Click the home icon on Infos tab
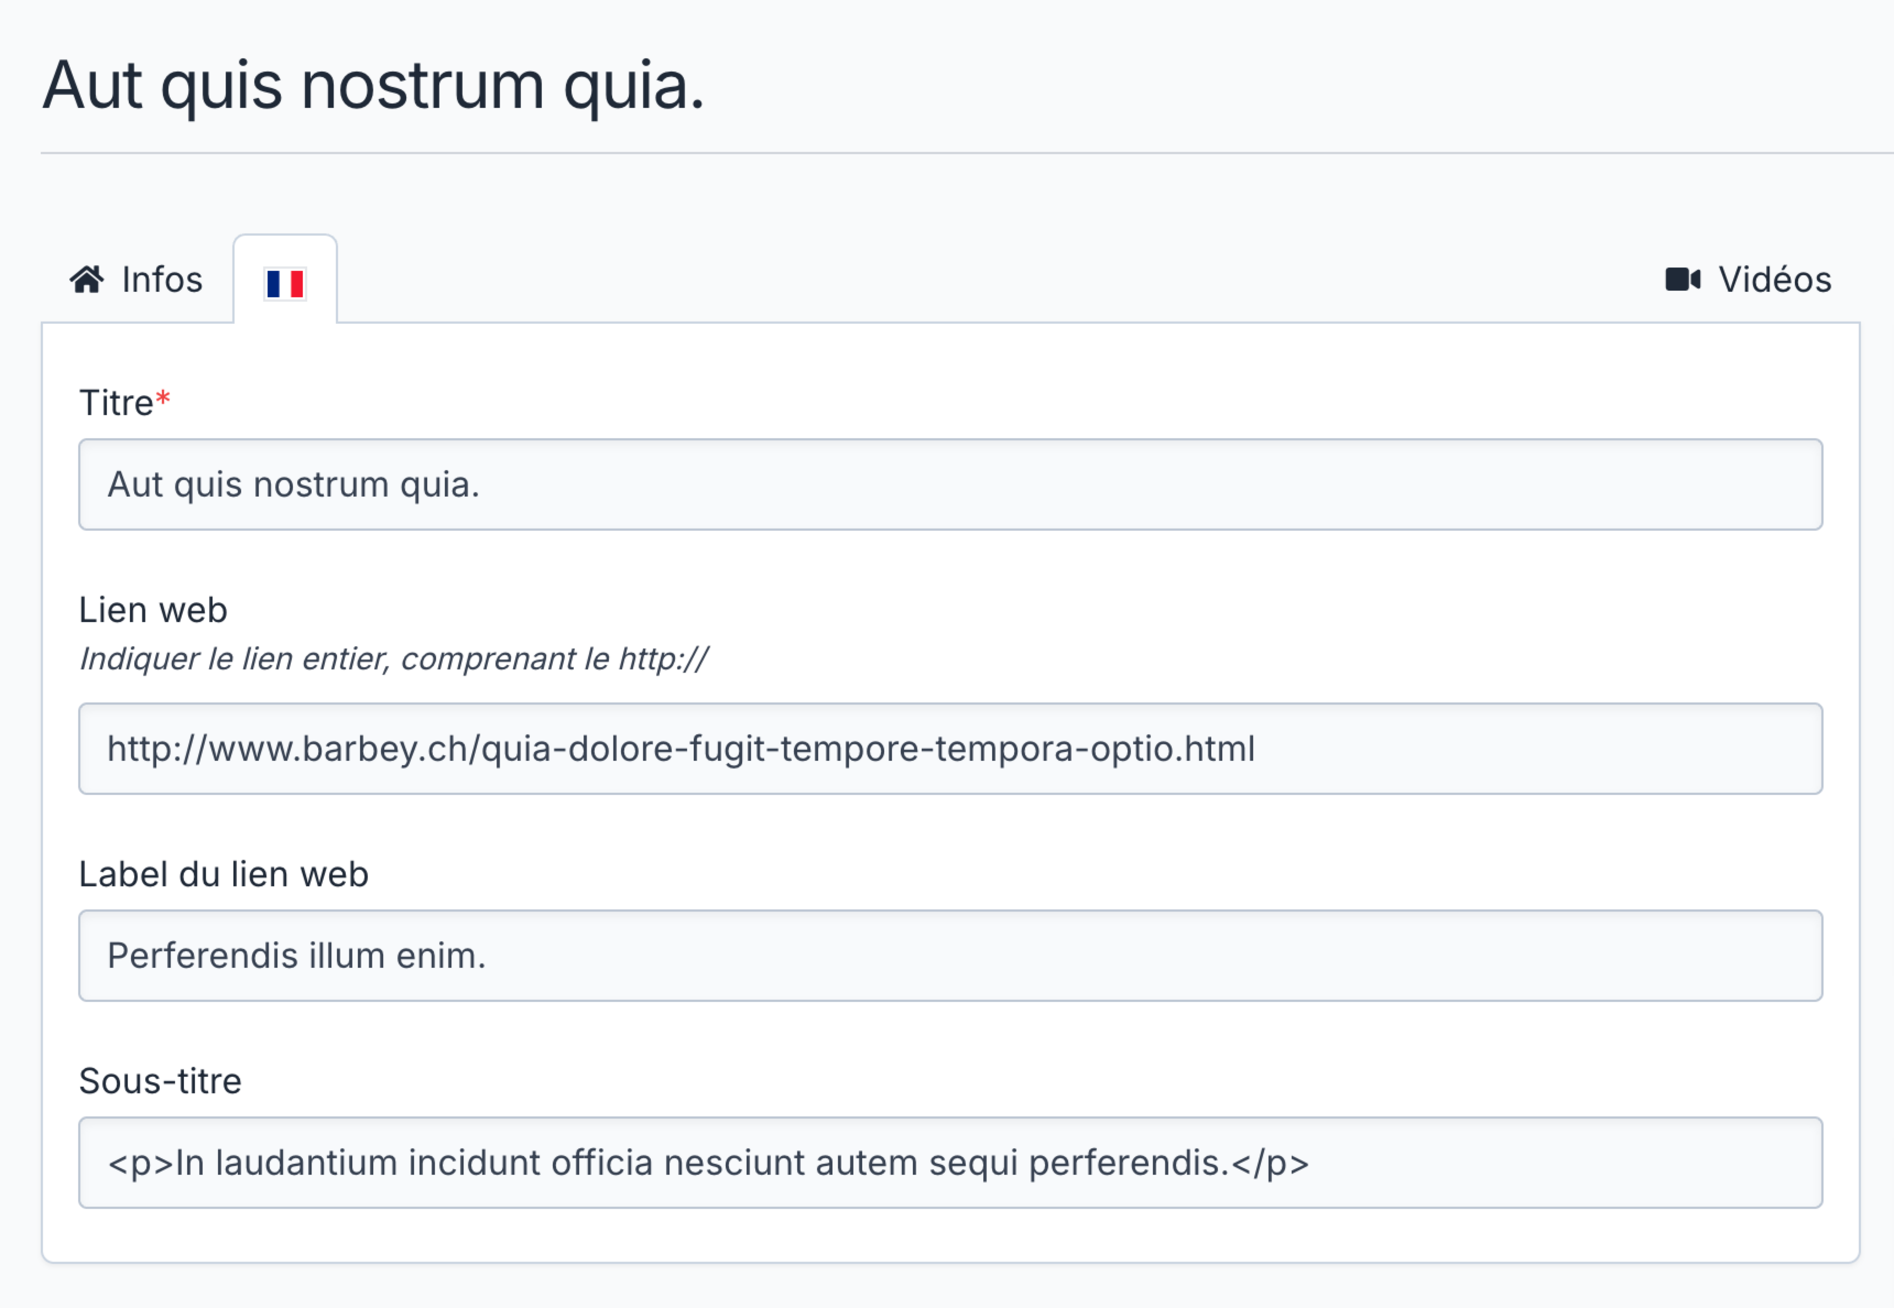This screenshot has width=1894, height=1308. [87, 280]
